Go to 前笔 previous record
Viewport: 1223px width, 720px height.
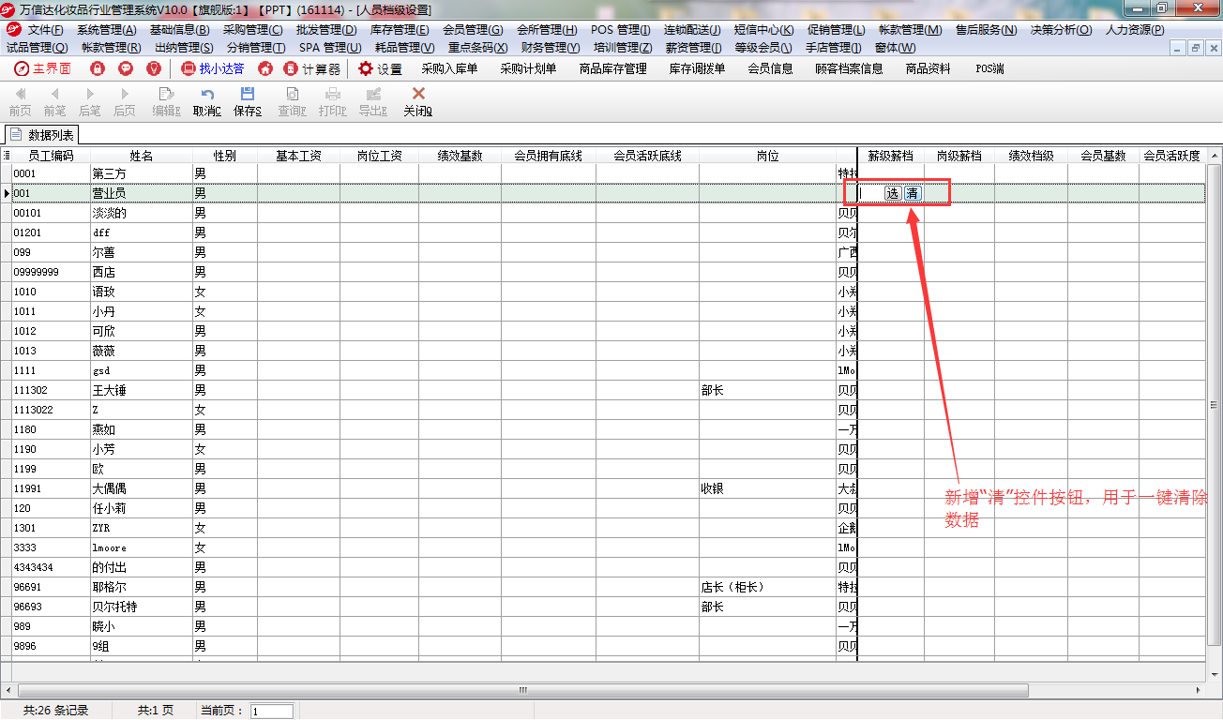[54, 102]
